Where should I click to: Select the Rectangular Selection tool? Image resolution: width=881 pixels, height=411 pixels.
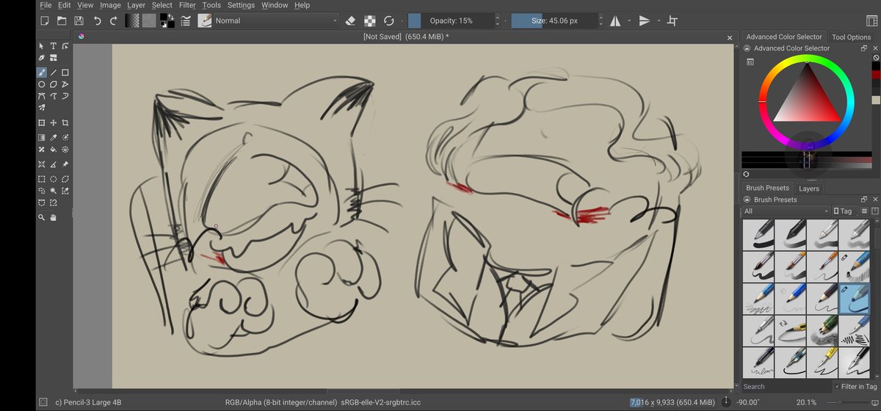[42, 178]
